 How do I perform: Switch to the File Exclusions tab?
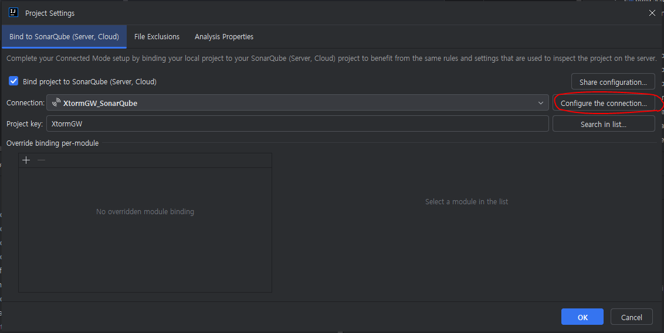[157, 37]
